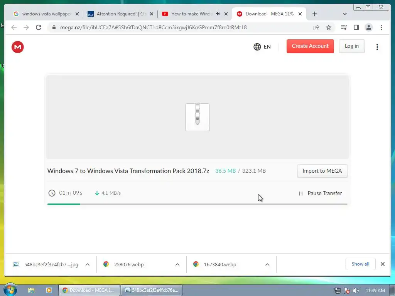Open the Chrome profile avatar
This screenshot has width=395, height=296.
368,27
